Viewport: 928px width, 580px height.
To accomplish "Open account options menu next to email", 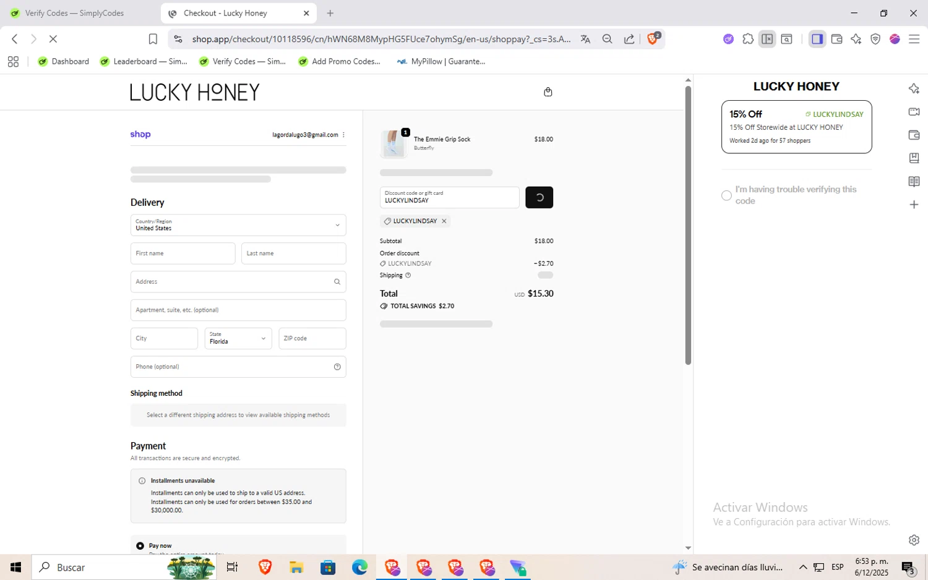I will [343, 135].
